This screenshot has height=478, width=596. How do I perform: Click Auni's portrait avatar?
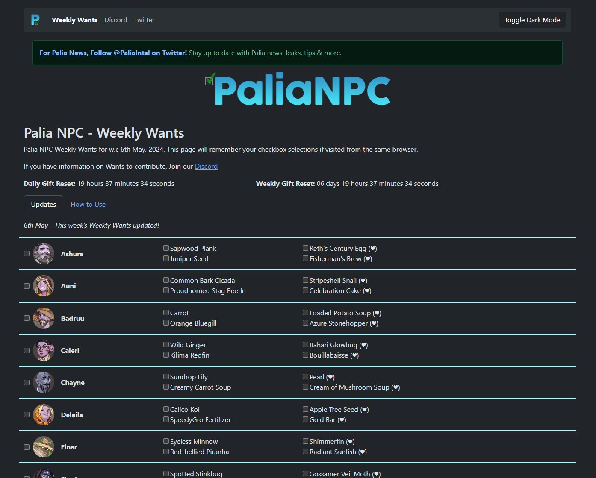coord(44,286)
